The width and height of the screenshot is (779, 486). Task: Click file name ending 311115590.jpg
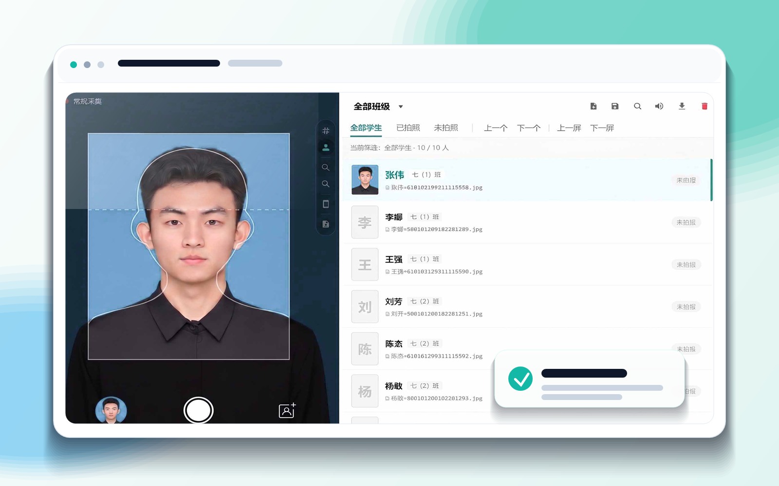coord(437,272)
